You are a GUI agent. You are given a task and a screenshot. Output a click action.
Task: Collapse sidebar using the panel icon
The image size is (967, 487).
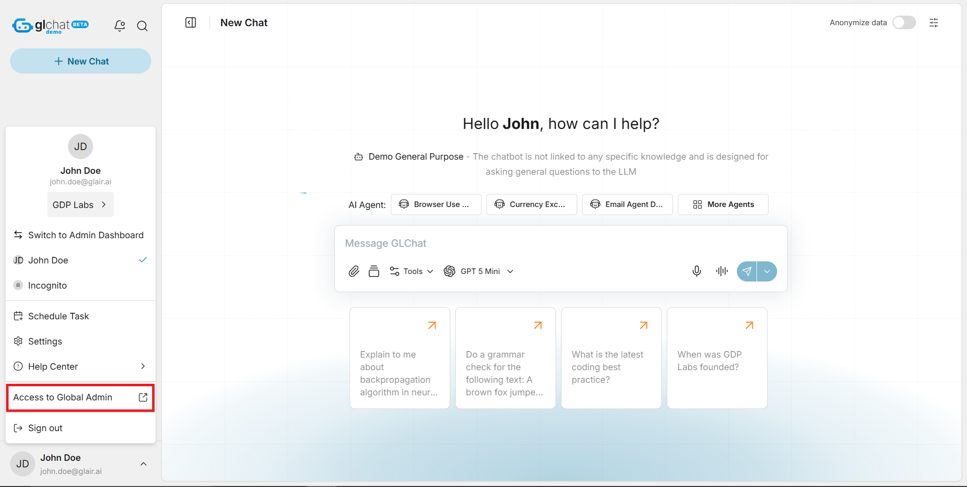point(190,23)
